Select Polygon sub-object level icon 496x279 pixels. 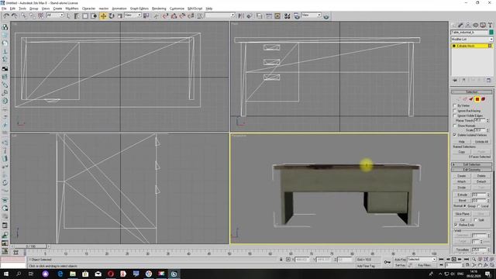(477, 99)
